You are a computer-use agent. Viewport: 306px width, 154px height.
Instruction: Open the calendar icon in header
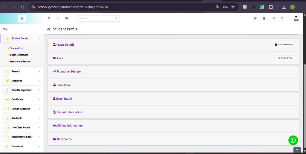264,18
